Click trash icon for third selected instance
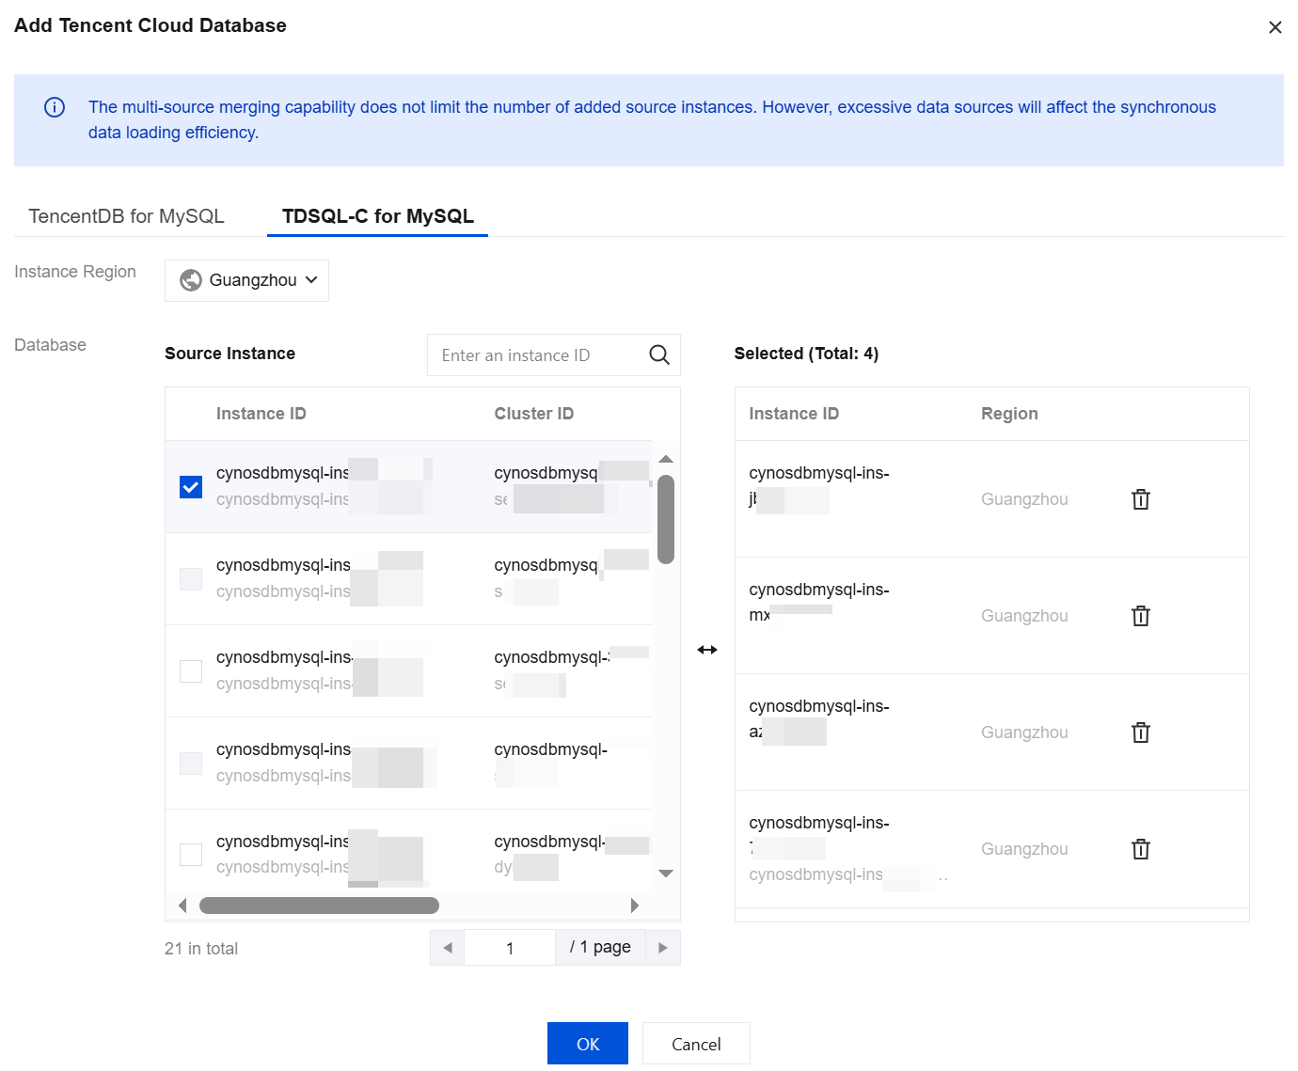 pyautogui.click(x=1140, y=732)
